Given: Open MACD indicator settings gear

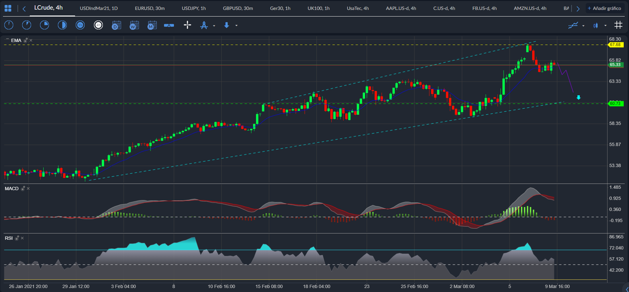Looking at the screenshot, I should point(23,188).
